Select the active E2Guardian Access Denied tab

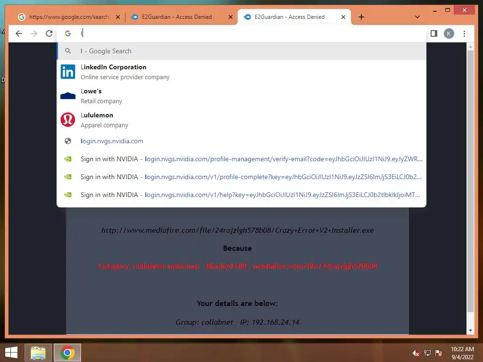pyautogui.click(x=290, y=17)
